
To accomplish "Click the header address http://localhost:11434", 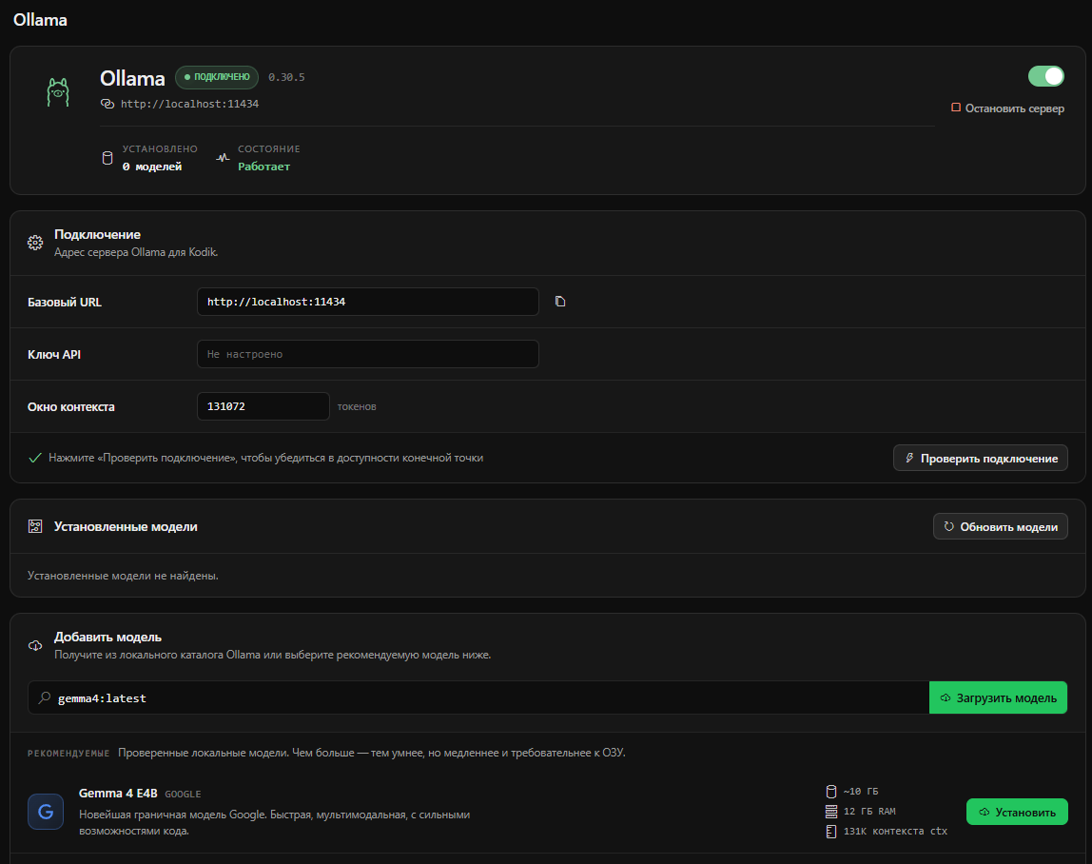I will pyautogui.click(x=189, y=104).
